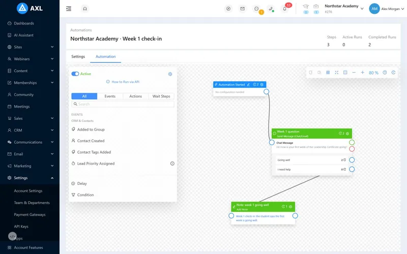Filter the step list by All
Viewport: 407px width, 254px height.
point(84,96)
